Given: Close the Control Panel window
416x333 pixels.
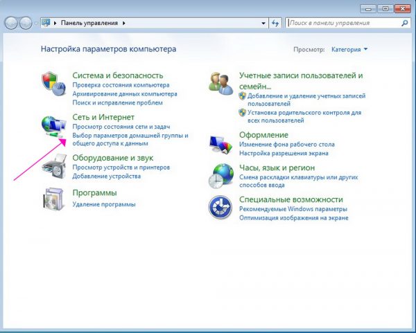Looking at the screenshot, I should (402, 9).
